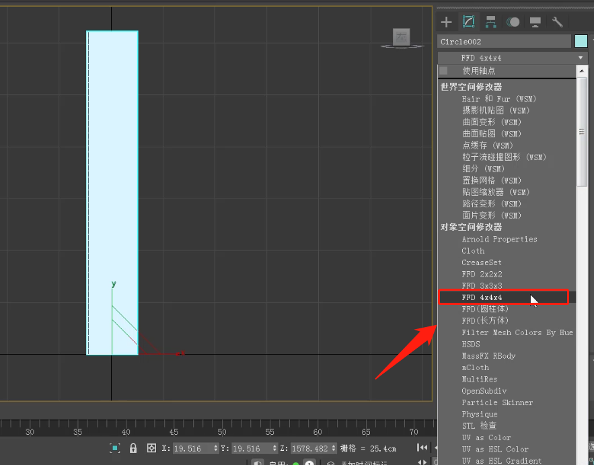Apply the highlighted FFD 4x4x4 modifier
Image resolution: width=594 pixels, height=465 pixels.
point(483,297)
